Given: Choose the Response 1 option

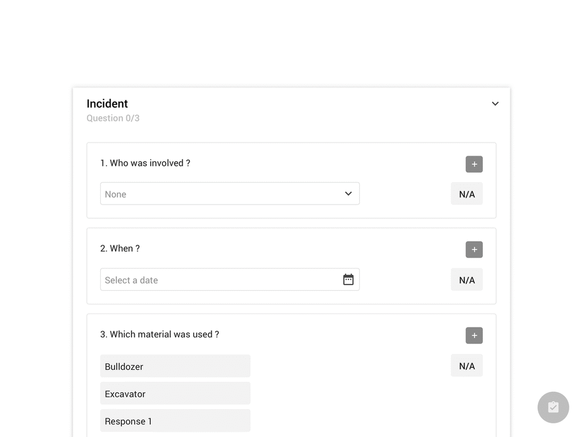Looking at the screenshot, I should [175, 421].
